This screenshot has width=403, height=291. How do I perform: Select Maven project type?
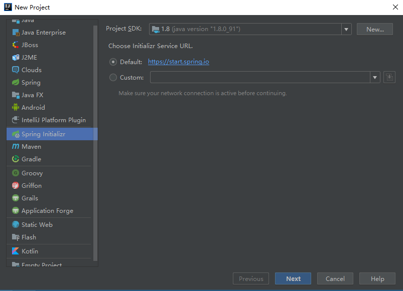click(49, 146)
